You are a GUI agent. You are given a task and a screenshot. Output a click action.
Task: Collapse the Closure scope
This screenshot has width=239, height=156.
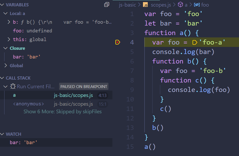tap(6, 48)
